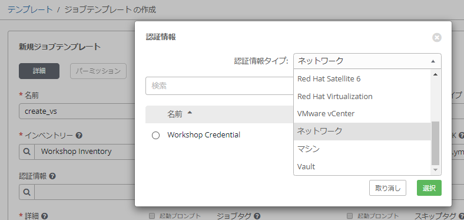Switch to the 詳細 tab
Image resolution: width=464 pixels, height=220 pixels.
click(39, 71)
